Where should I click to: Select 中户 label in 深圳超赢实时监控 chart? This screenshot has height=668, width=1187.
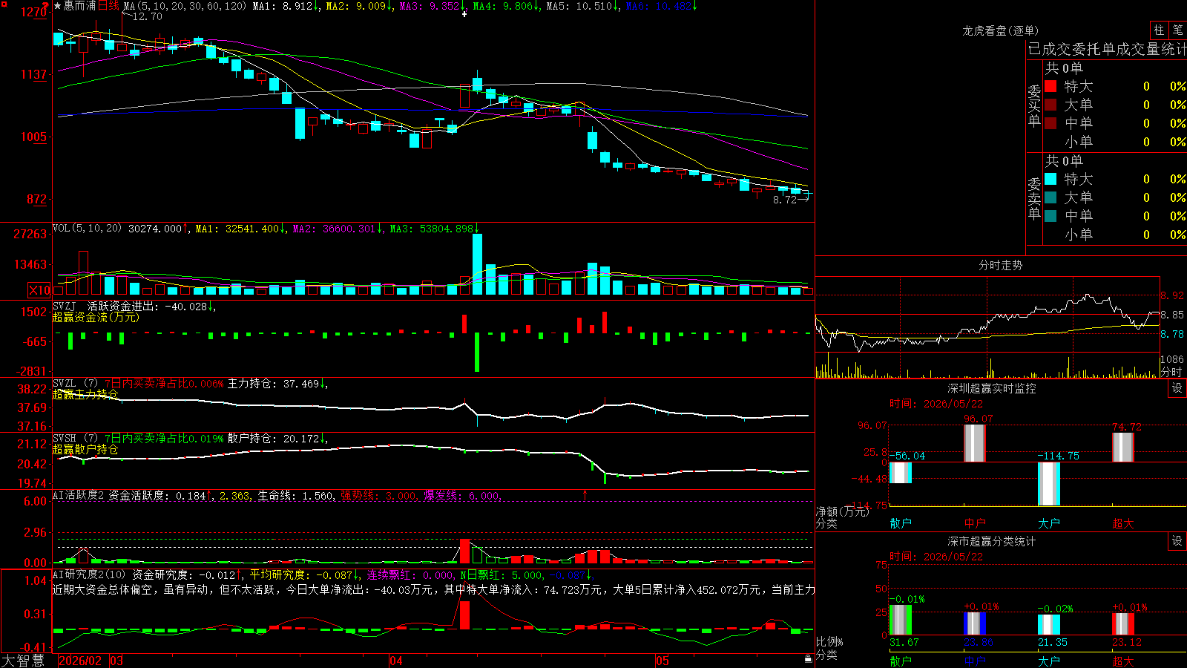tap(975, 523)
